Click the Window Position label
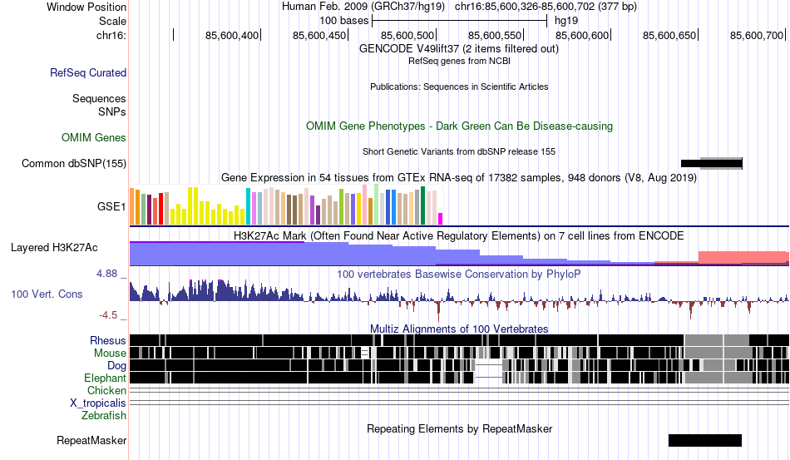This screenshot has height=460, width=790. pos(86,7)
